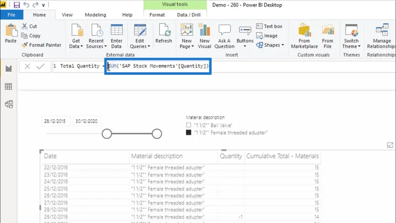
Task: Open the New Page dropdown
Action: click(187, 36)
